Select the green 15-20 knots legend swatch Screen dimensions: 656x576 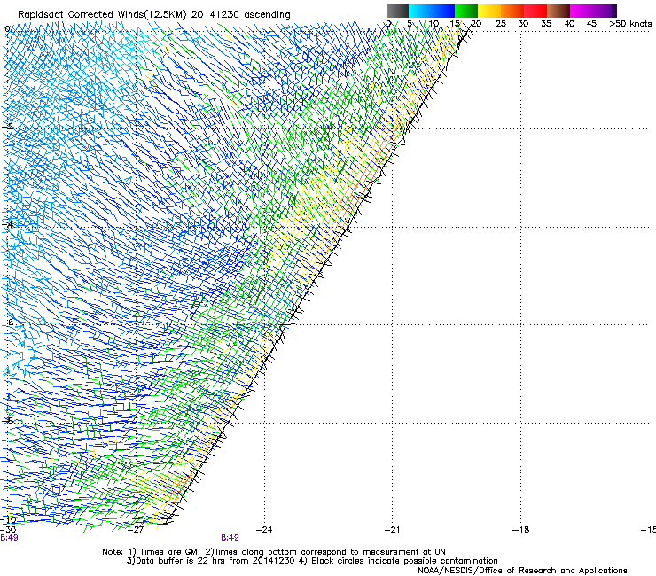[466, 11]
